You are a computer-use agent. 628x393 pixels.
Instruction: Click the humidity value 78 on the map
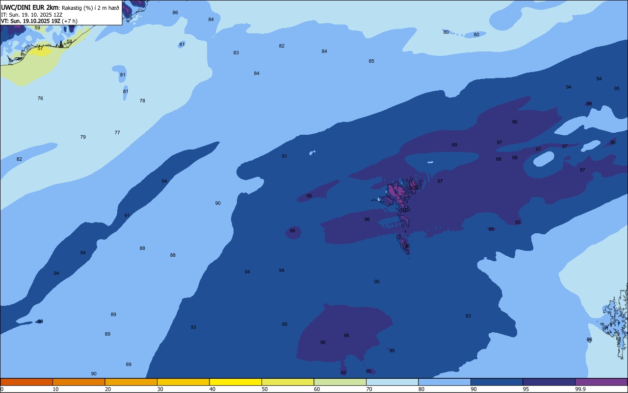pos(142,101)
